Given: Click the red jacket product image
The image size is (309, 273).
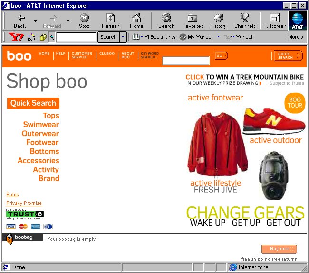Looking at the screenshot, I should point(217,145).
